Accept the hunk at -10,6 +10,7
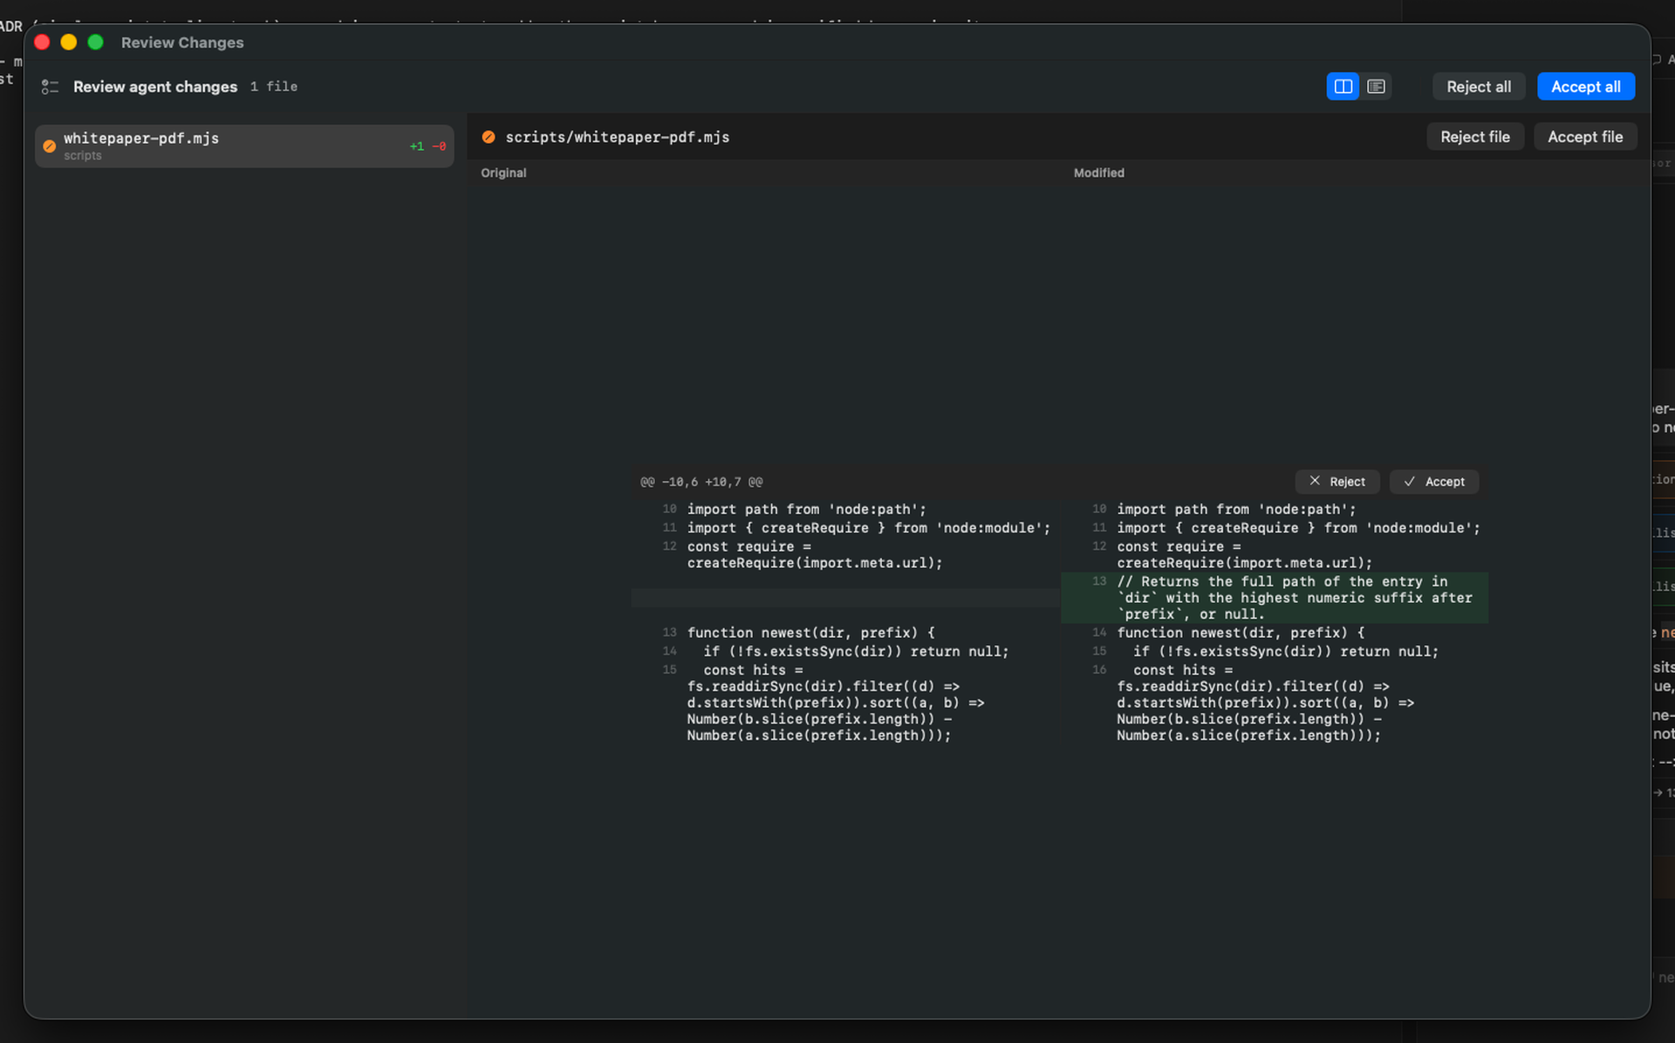 coord(1433,482)
